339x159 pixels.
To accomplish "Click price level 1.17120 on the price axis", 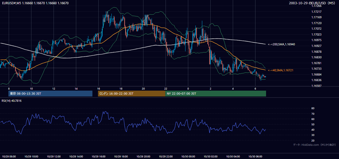I will [316, 23].
